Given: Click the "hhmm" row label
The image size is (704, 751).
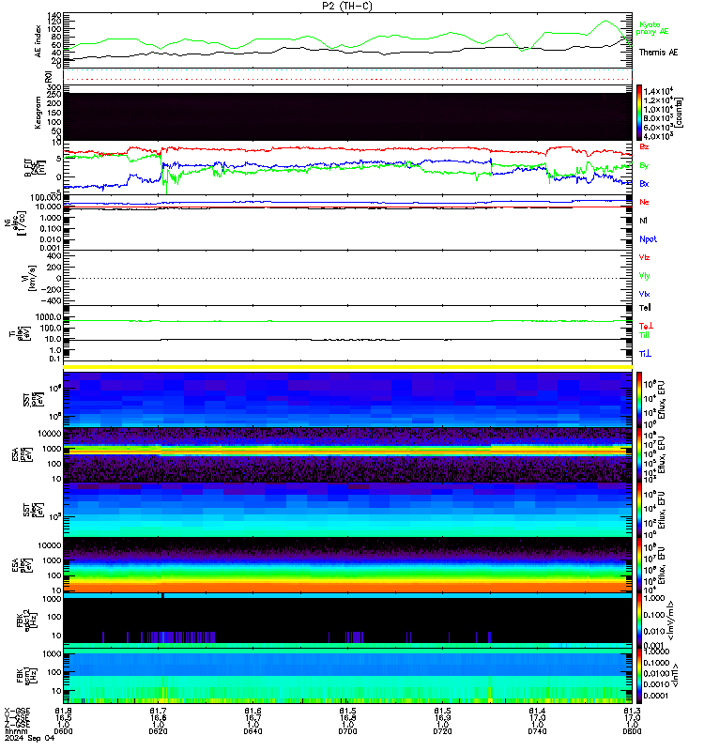Looking at the screenshot, I should pos(16,731).
